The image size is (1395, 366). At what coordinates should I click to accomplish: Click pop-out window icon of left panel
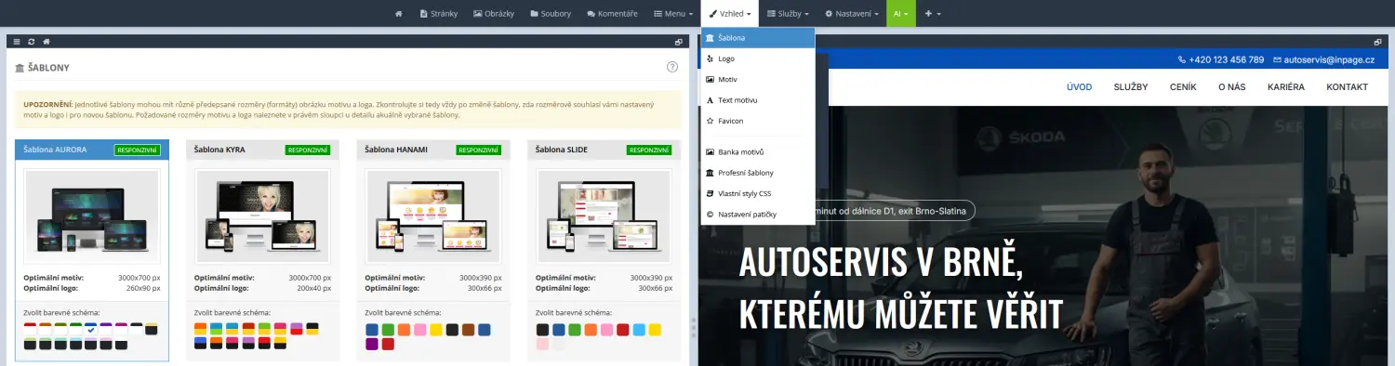(679, 42)
